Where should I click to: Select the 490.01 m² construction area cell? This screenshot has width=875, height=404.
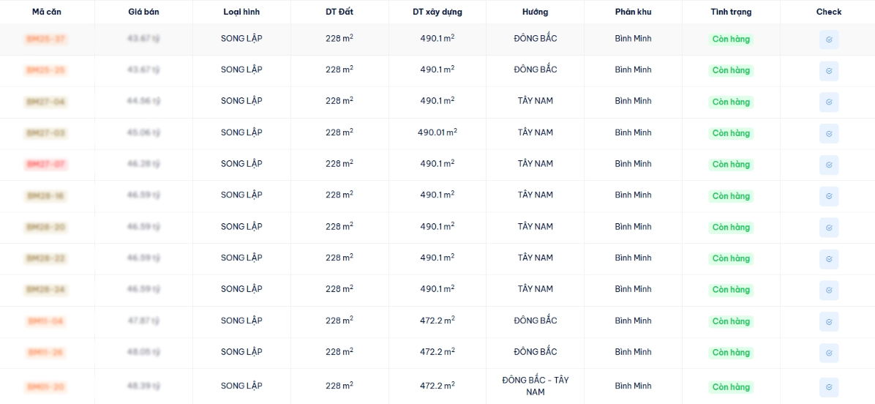pyautogui.click(x=437, y=132)
